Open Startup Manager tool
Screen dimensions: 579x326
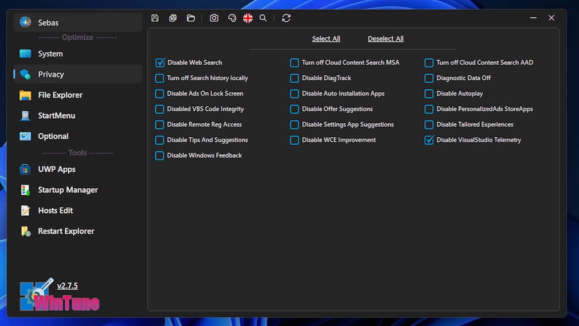click(68, 190)
